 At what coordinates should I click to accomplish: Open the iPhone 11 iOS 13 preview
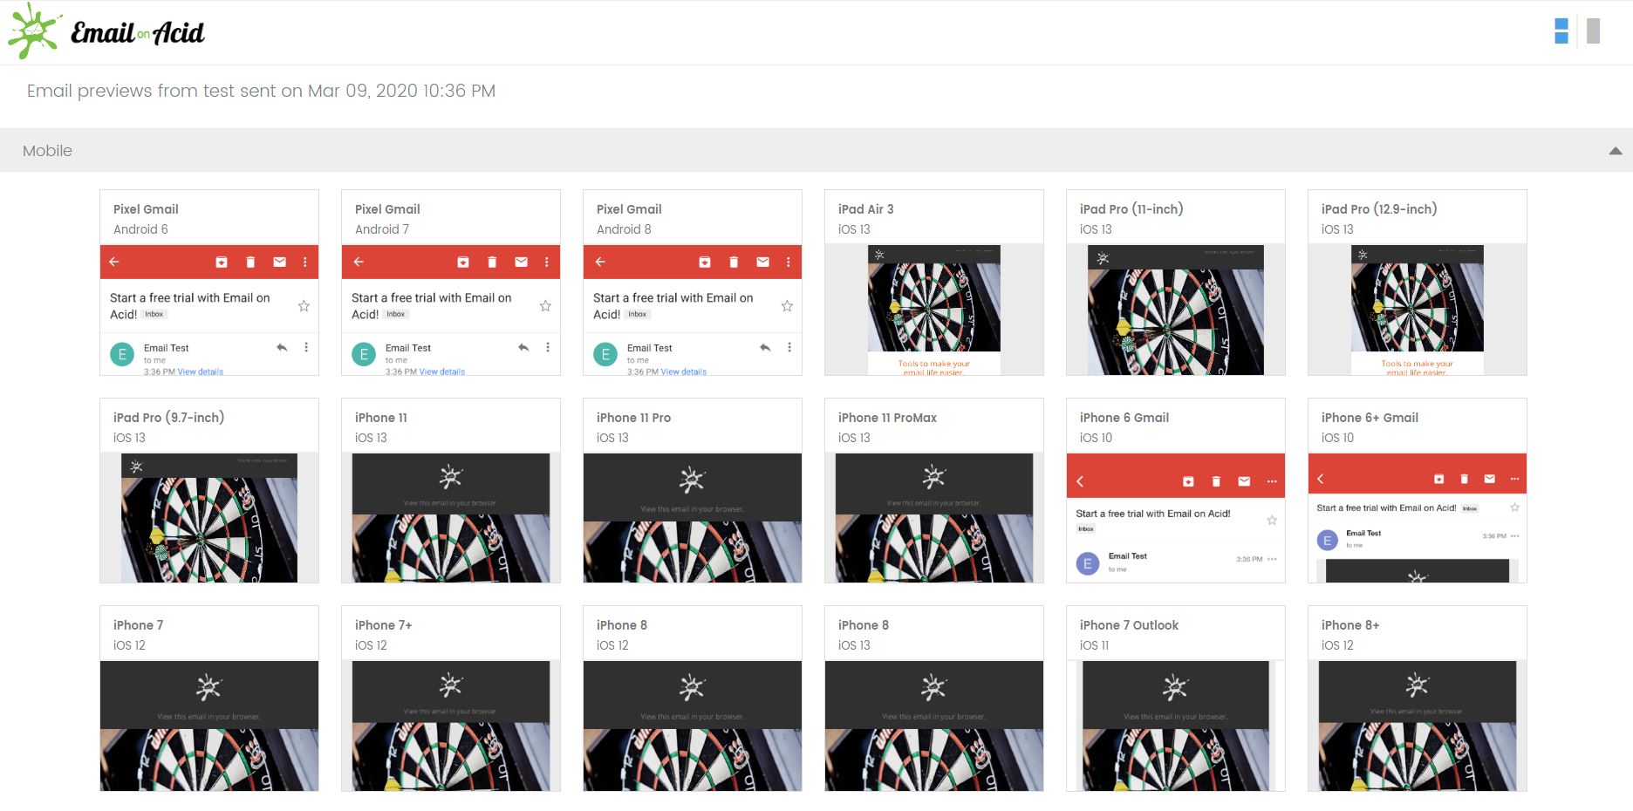coord(451,490)
